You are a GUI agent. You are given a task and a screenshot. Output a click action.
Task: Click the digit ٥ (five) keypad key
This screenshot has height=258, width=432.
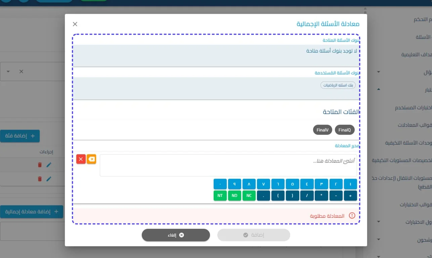pyautogui.click(x=293, y=184)
